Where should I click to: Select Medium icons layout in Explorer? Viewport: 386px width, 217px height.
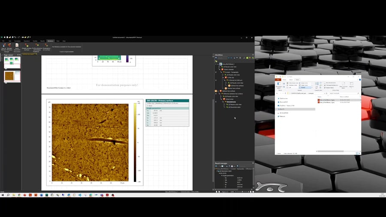point(292,85)
